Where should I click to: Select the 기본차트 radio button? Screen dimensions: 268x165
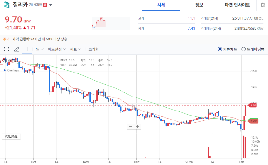coord(220,49)
